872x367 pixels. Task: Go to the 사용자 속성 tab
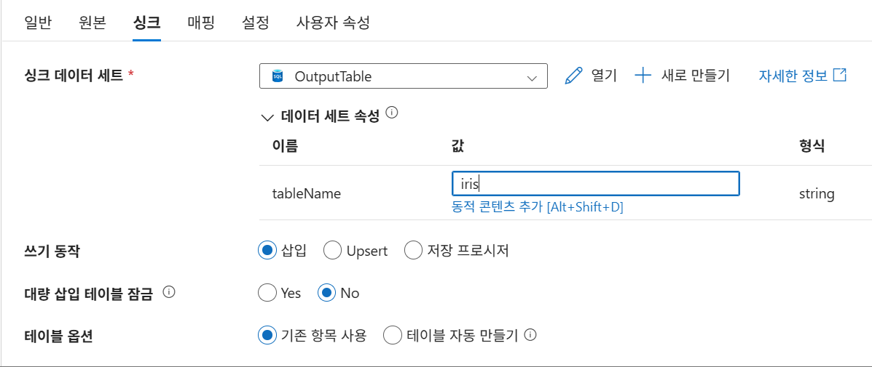pos(333,23)
